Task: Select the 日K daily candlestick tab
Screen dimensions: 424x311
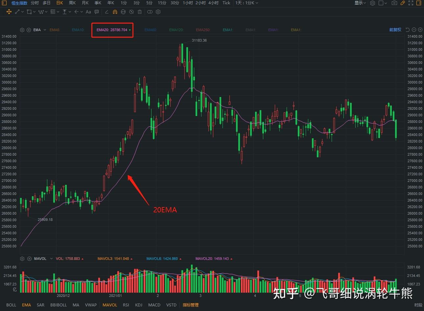Action: [59, 3]
